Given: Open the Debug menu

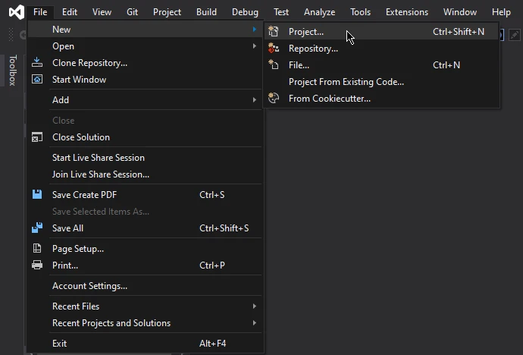Looking at the screenshot, I should 245,12.
